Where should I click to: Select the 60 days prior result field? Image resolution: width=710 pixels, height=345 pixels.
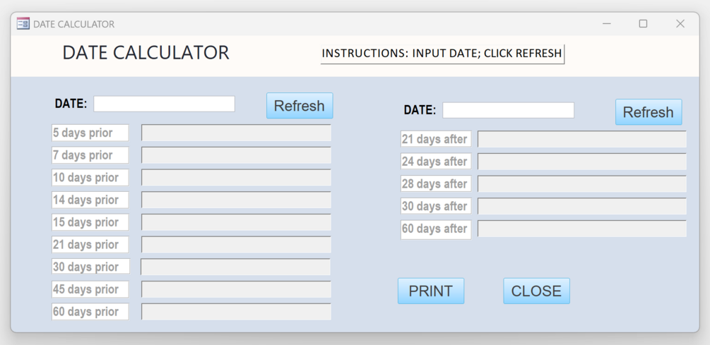click(x=237, y=312)
